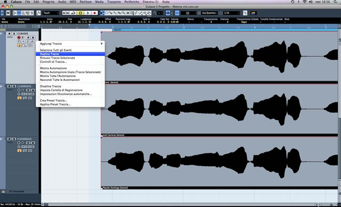Go to next marker button
Image resolution: width=341 pixels, height=207 pixels.
68,13
